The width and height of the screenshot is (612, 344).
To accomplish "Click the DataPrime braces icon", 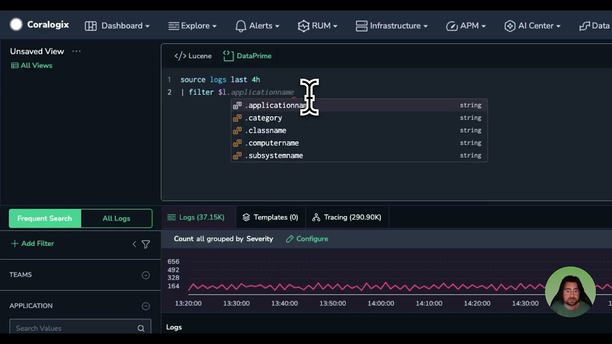I will pyautogui.click(x=229, y=56).
